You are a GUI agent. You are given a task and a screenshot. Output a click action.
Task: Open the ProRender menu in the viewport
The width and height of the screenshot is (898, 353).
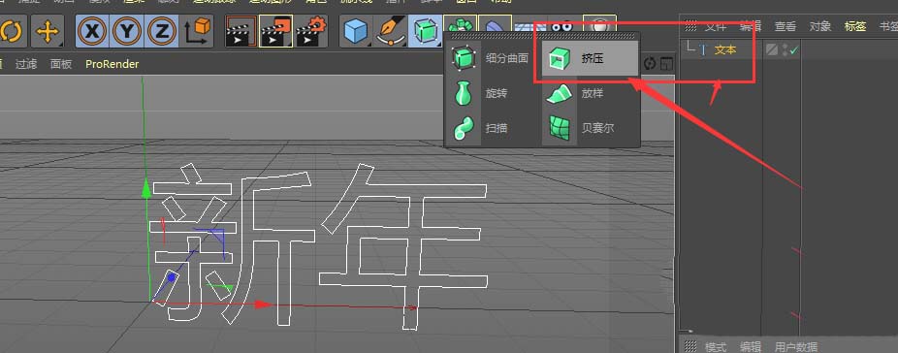pos(112,64)
